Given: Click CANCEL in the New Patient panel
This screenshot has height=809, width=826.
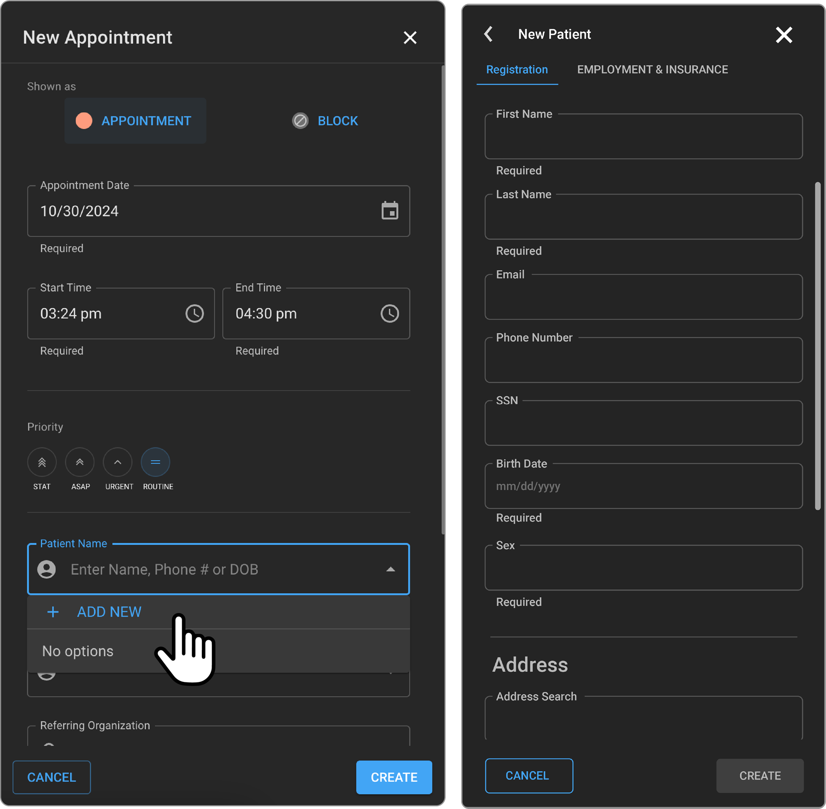Looking at the screenshot, I should 529,776.
